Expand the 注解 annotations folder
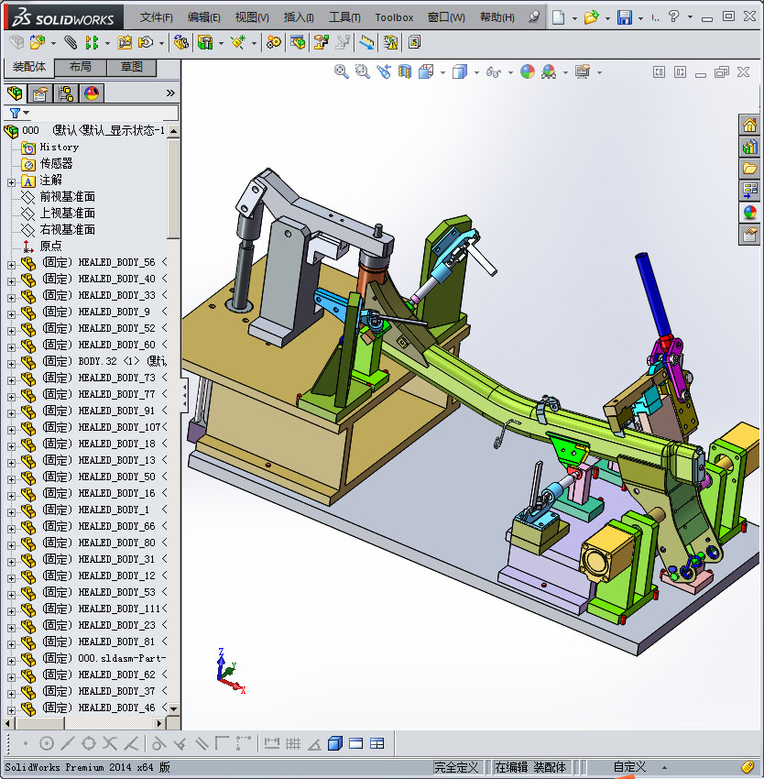This screenshot has height=779, width=764. coord(11,181)
